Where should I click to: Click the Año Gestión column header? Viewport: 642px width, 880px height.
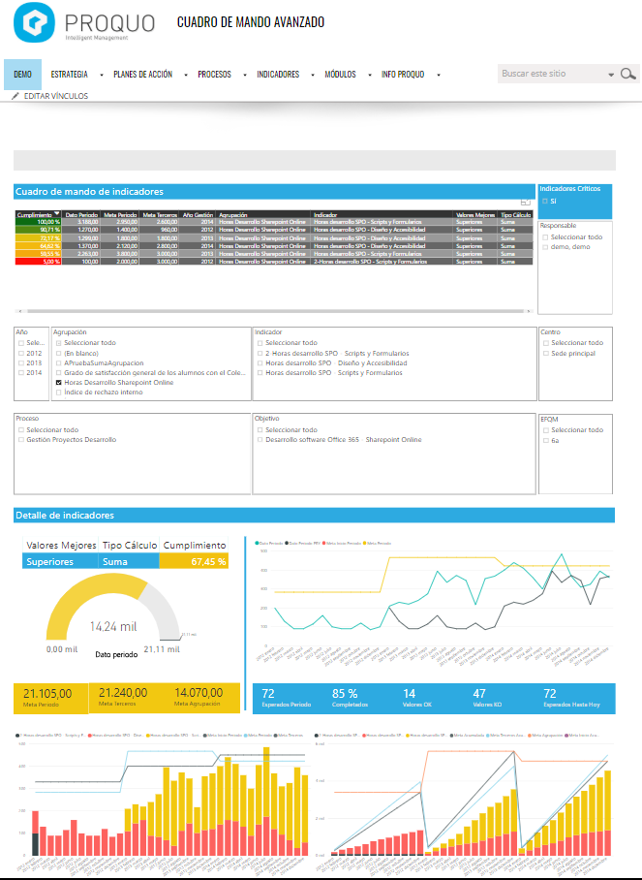tap(198, 214)
